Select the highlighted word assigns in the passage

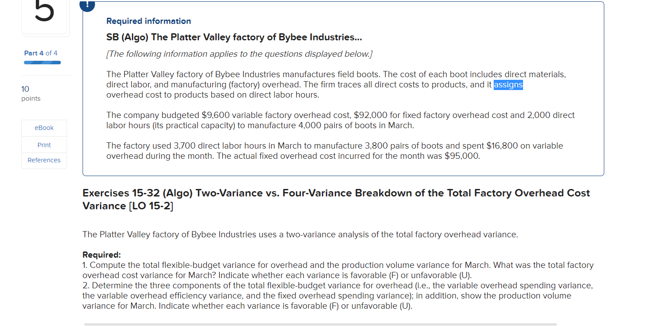point(508,85)
